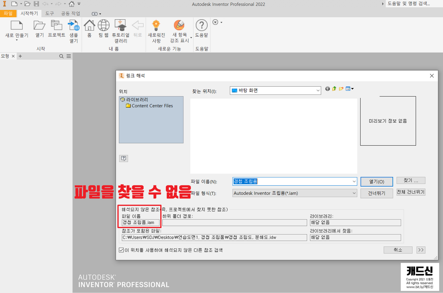Click the Inventor application logo icon
443x293 pixels.
(x=4, y=4)
